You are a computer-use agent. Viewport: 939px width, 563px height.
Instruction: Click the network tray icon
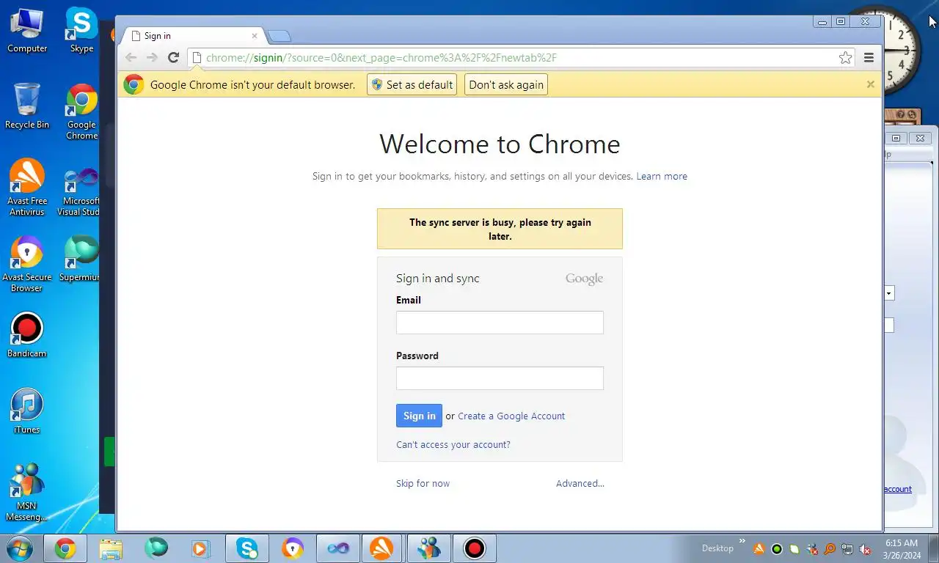click(847, 549)
